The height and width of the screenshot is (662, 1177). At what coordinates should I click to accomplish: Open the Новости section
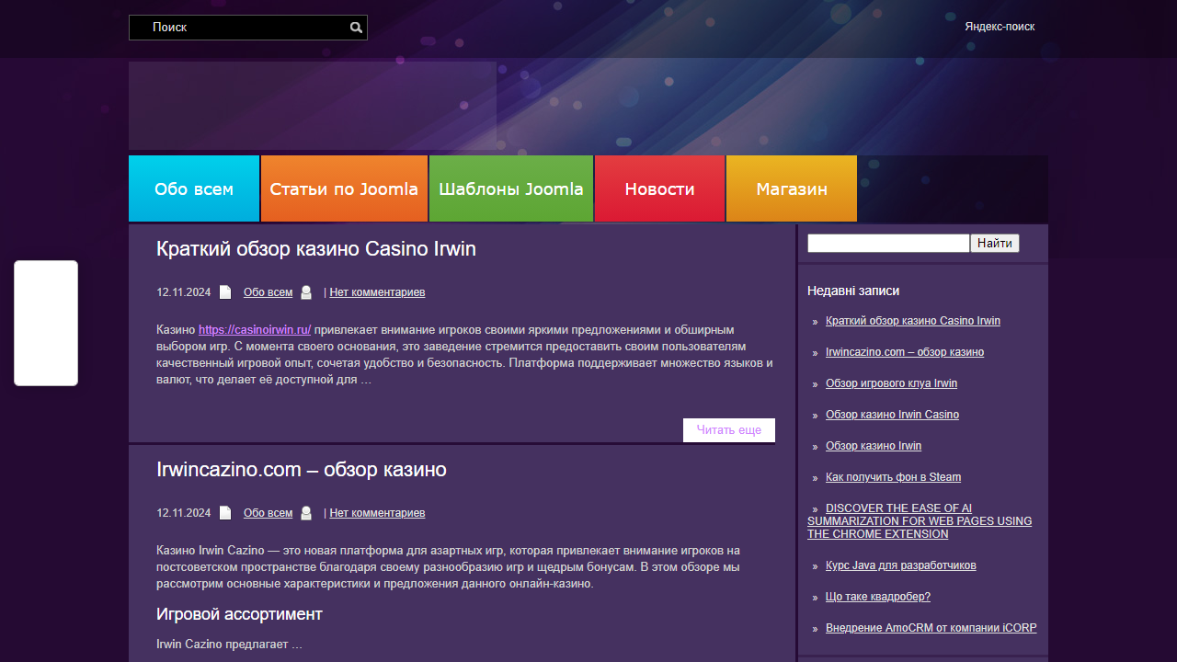click(659, 188)
